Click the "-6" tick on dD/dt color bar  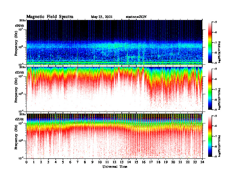(215, 79)
